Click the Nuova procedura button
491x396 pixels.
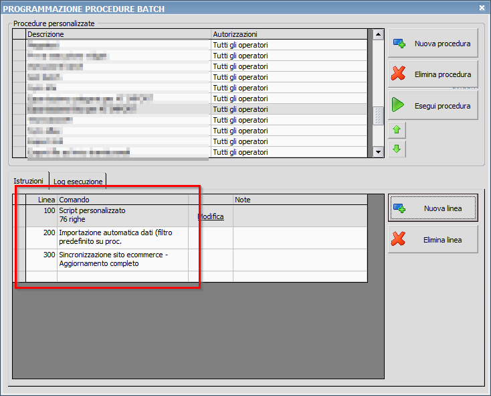[433, 43]
